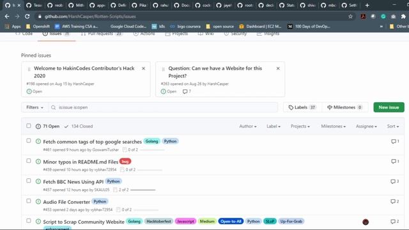Check the Fetch common tags issue checkbox
The height and width of the screenshot is (230, 409).
pos(29,141)
